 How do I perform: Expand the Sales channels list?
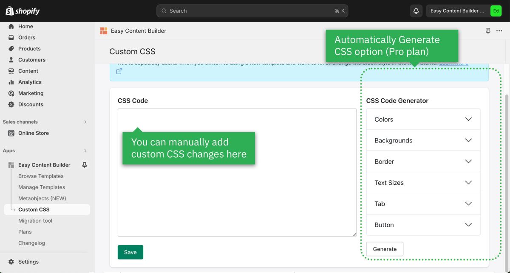point(85,122)
